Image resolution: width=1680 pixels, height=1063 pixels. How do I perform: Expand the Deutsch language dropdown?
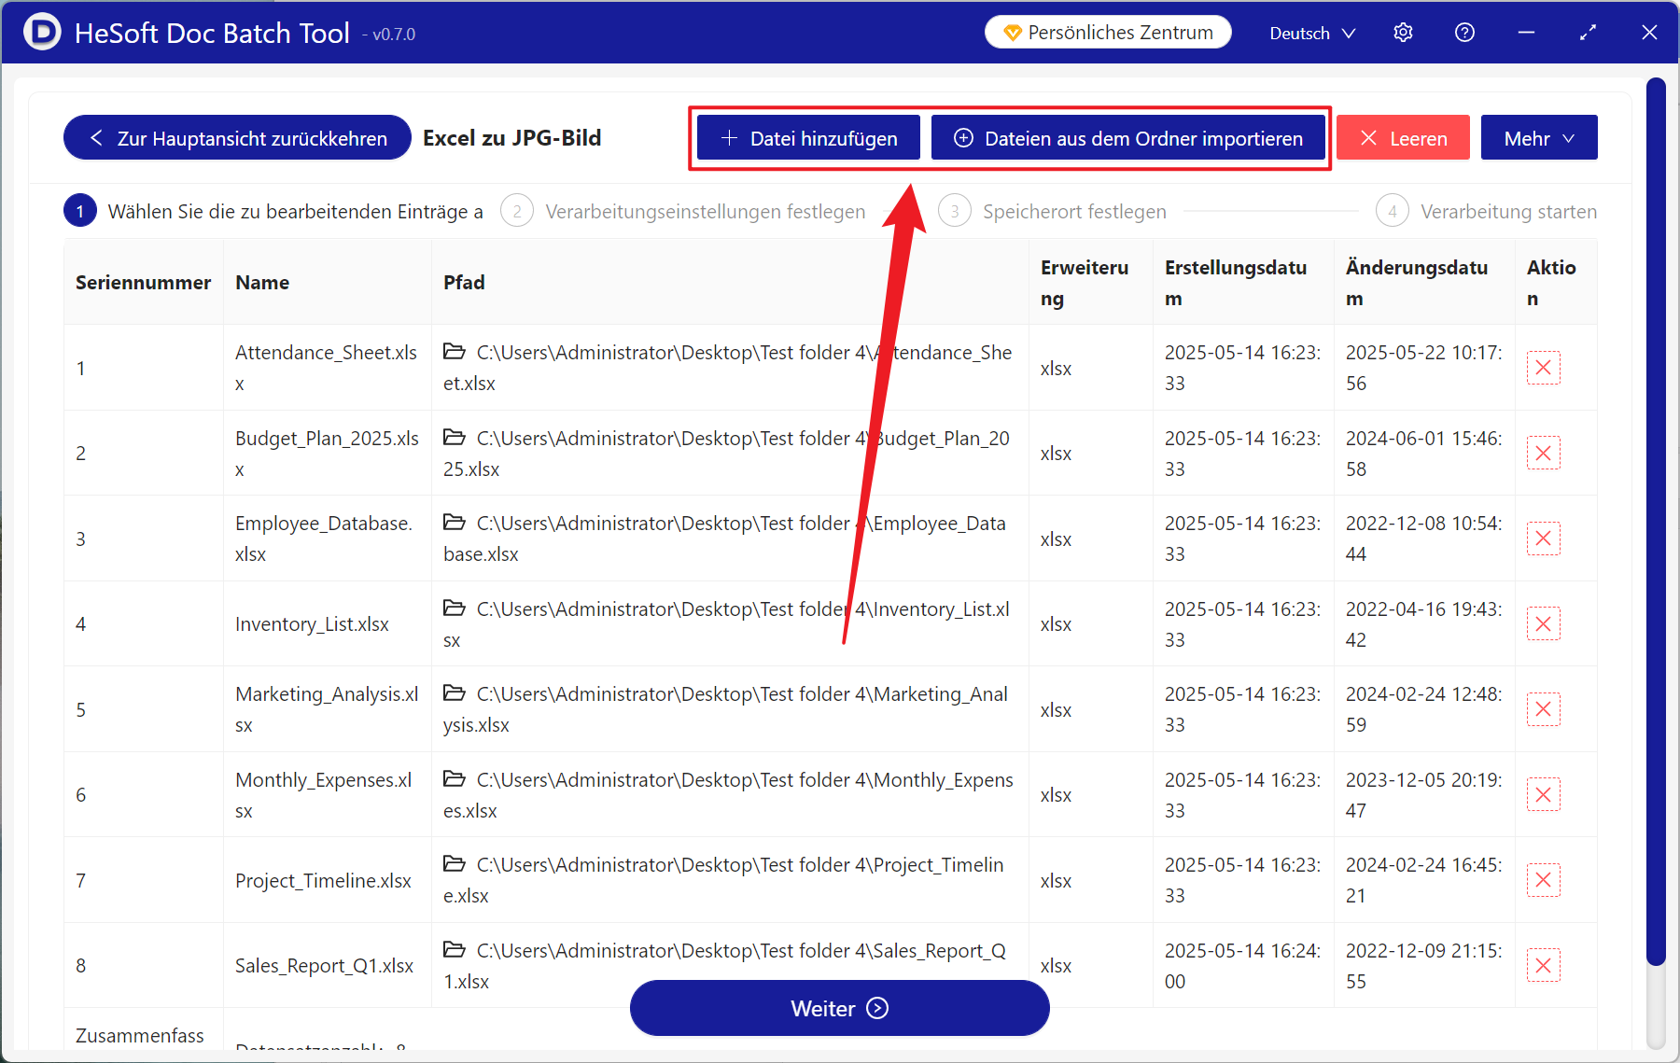pos(1312,34)
